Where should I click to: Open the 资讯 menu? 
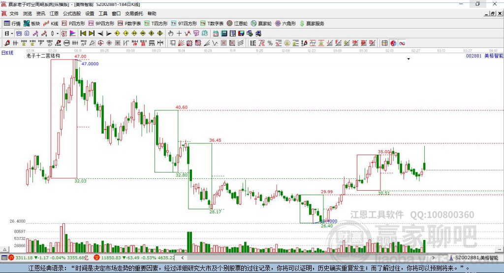tap(40, 13)
